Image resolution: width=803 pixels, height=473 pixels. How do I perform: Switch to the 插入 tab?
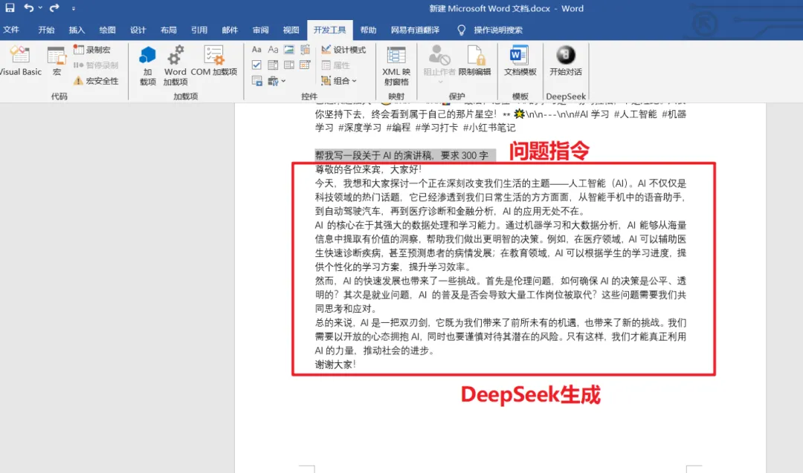[77, 30]
